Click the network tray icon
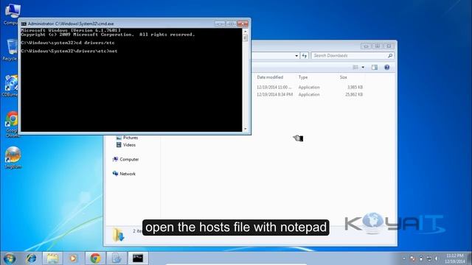 click(429, 258)
